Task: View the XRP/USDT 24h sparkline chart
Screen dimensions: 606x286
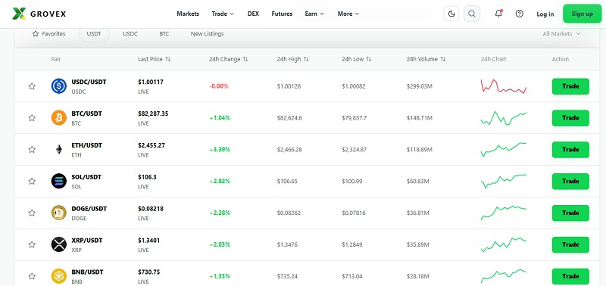Action: 504,244
